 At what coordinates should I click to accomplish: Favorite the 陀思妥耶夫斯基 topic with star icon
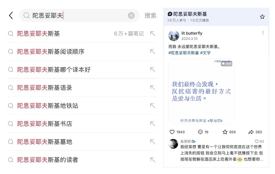click(262, 17)
